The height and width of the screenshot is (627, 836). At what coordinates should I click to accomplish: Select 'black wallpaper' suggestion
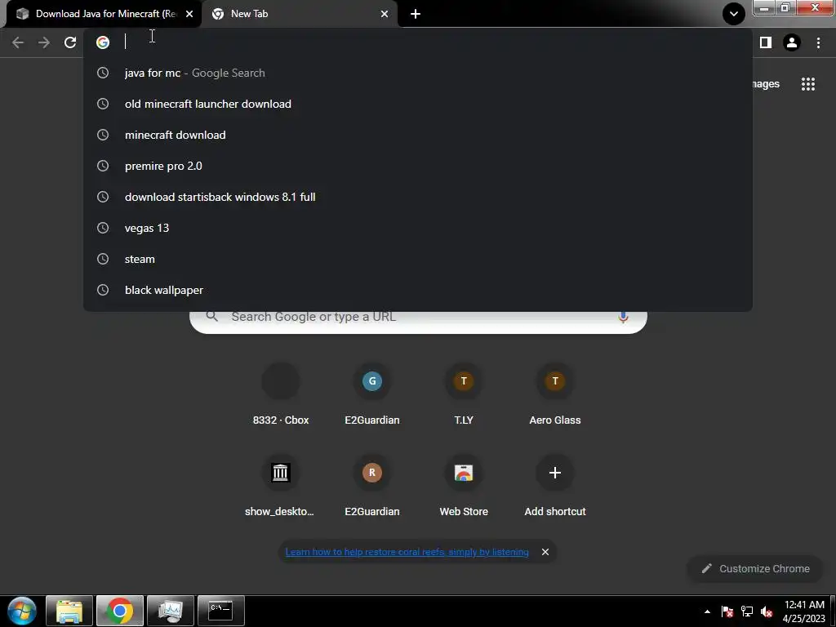417,290
